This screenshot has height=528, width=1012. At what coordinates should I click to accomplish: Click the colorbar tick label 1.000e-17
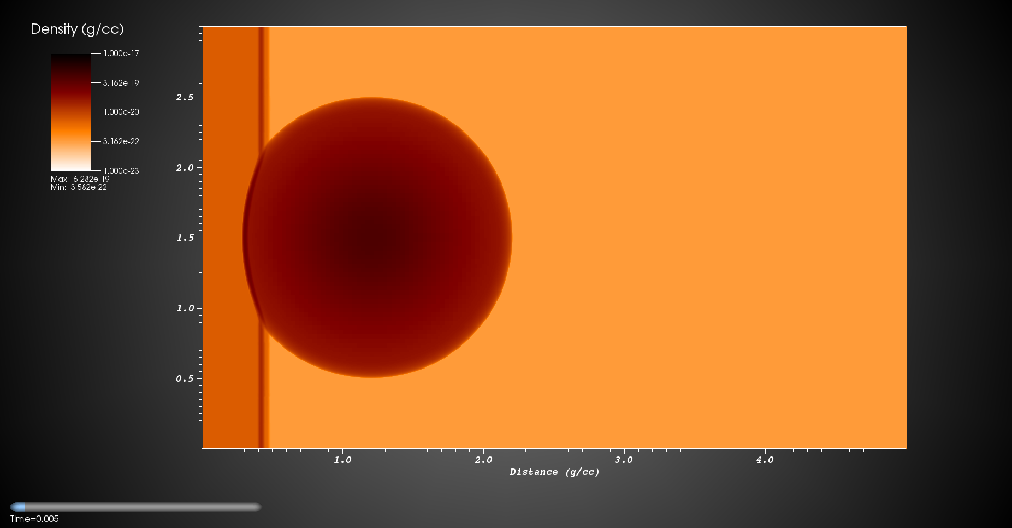121,53
